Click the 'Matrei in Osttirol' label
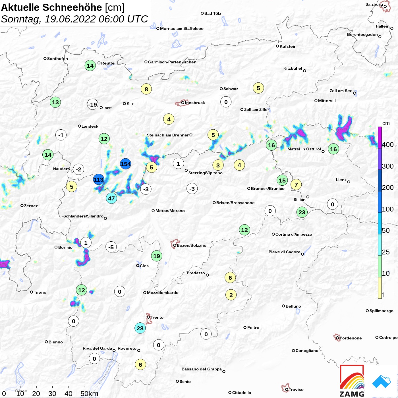Viewport: 398px width, 398px height. coord(304,149)
